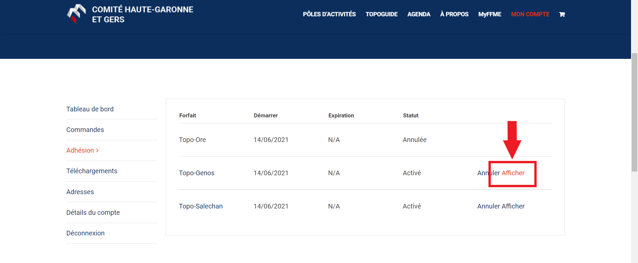Click Annuler for Topo-Salechan
The height and width of the screenshot is (263, 638).
coord(488,206)
